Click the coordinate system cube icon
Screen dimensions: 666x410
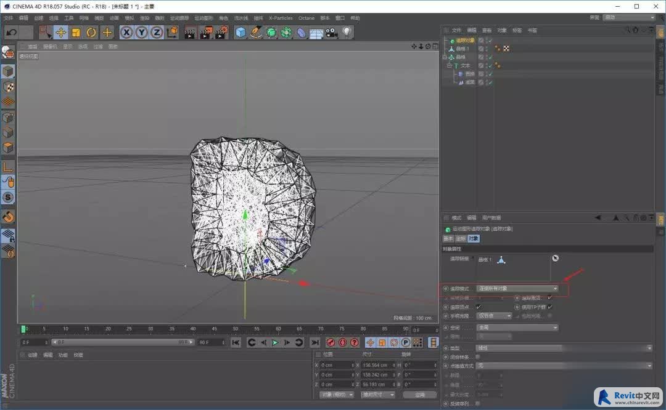(173, 32)
